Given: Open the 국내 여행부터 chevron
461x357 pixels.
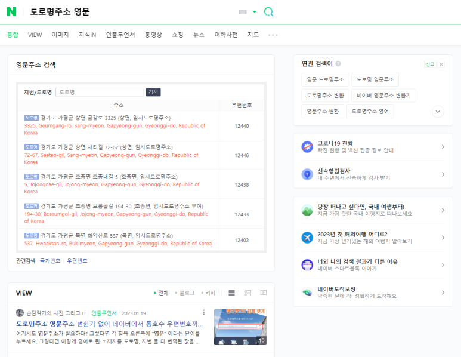Looking at the screenshot, I should tap(443, 210).
